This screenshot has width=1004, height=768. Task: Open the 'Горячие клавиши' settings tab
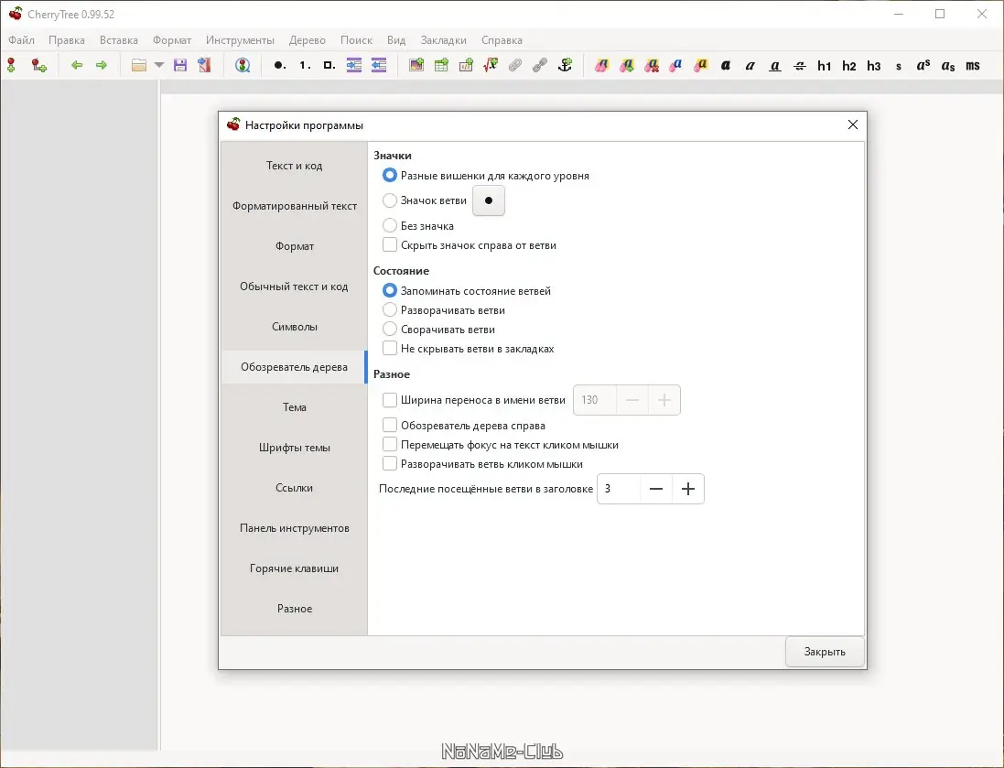pos(294,568)
